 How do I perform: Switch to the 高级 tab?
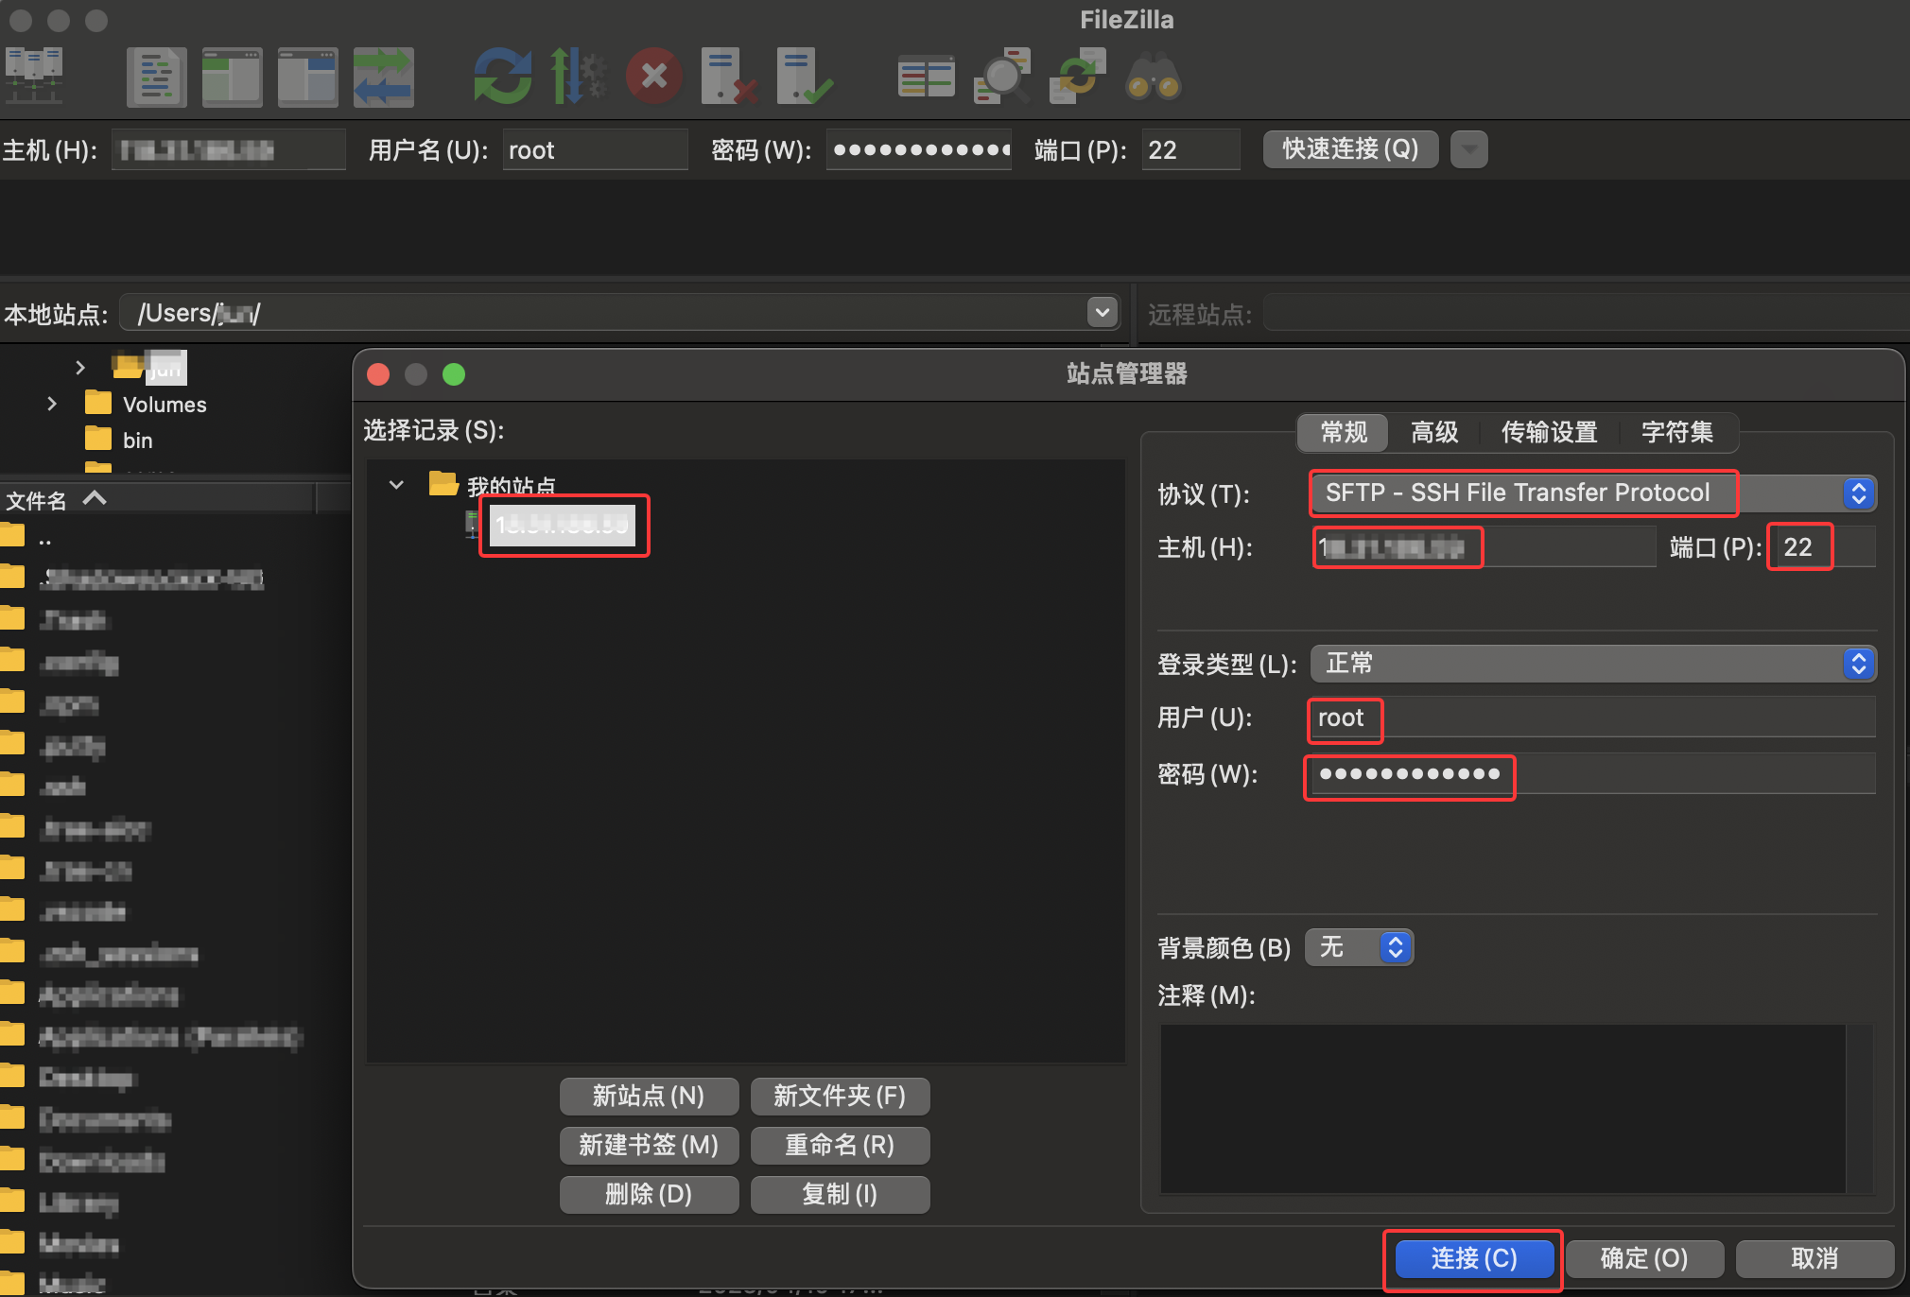pos(1434,432)
